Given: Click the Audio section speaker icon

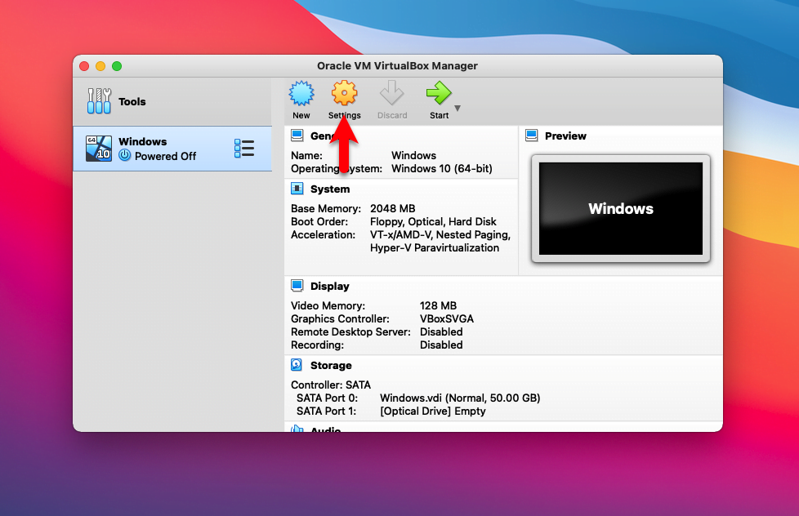Looking at the screenshot, I should pos(297,429).
